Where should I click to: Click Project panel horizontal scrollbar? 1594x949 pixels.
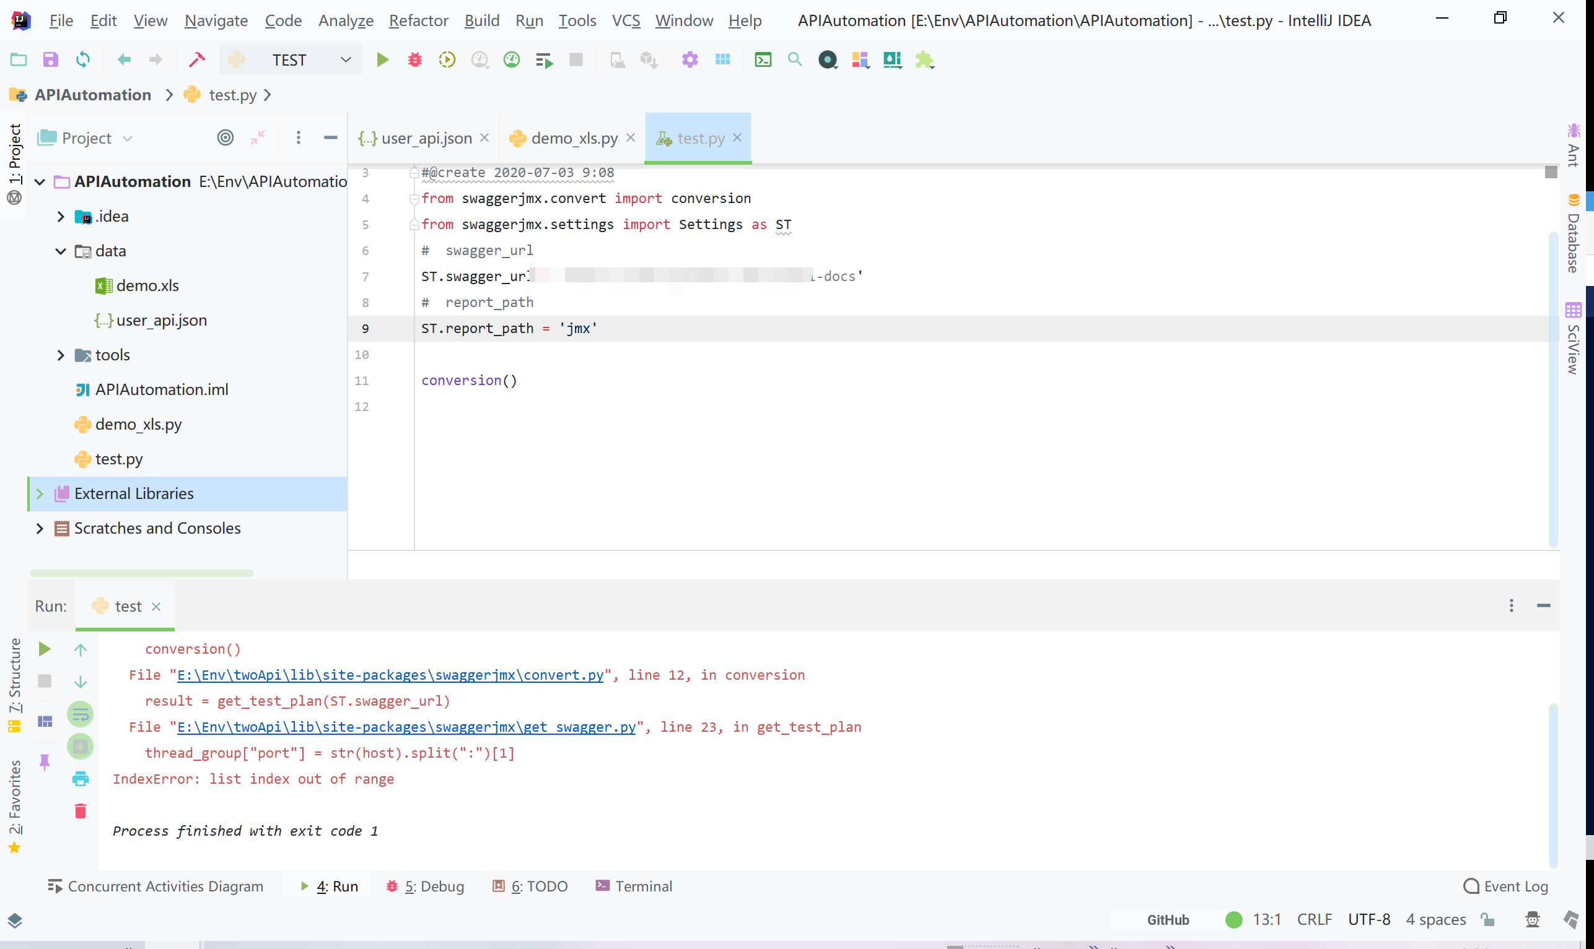pos(141,573)
